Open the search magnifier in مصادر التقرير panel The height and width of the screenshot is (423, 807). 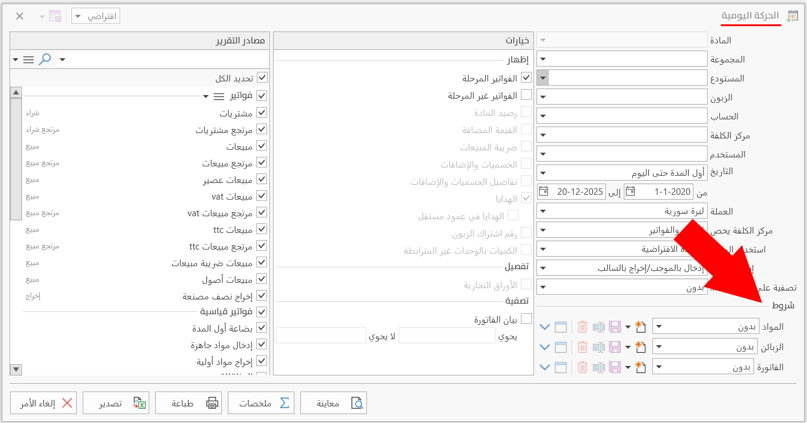[x=44, y=59]
